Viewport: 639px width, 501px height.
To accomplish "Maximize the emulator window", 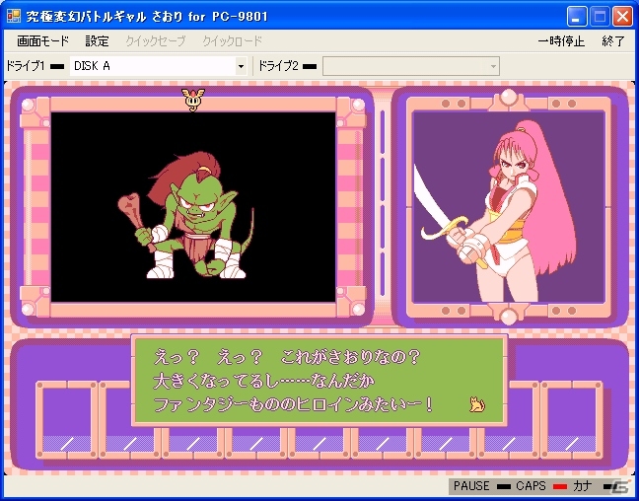I will [x=600, y=17].
